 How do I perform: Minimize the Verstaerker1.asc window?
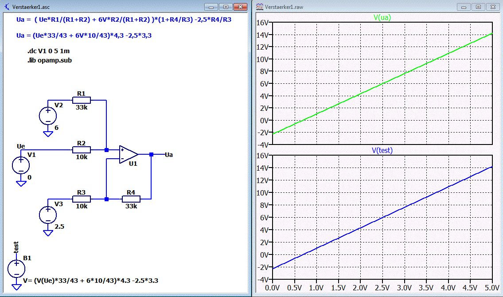pyautogui.click(x=211, y=7)
